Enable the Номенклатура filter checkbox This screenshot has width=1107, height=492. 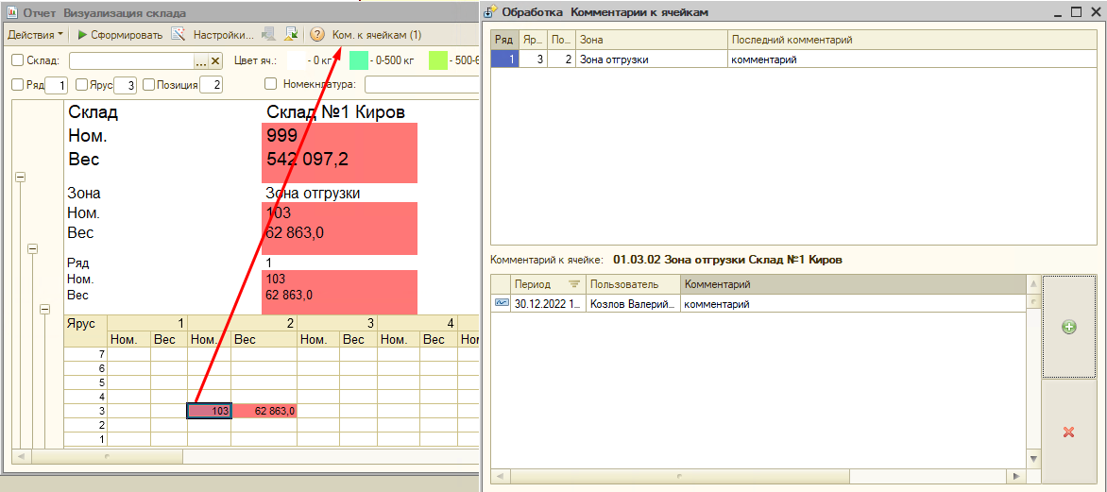coord(270,84)
